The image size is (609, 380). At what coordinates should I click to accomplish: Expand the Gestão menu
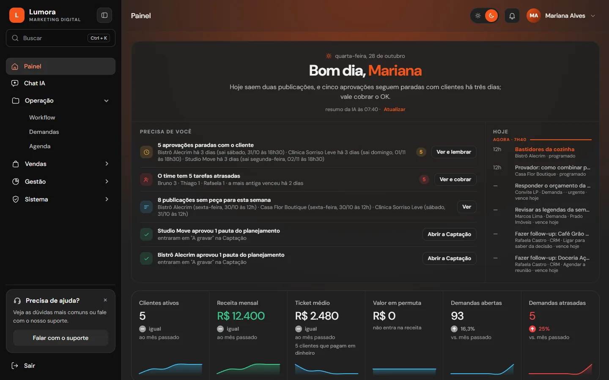(60, 182)
